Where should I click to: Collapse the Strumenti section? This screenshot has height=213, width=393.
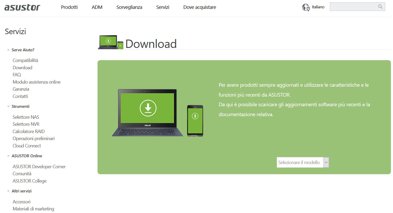[x=20, y=106]
